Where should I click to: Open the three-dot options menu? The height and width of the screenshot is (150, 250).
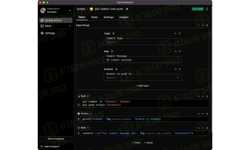tap(207, 9)
